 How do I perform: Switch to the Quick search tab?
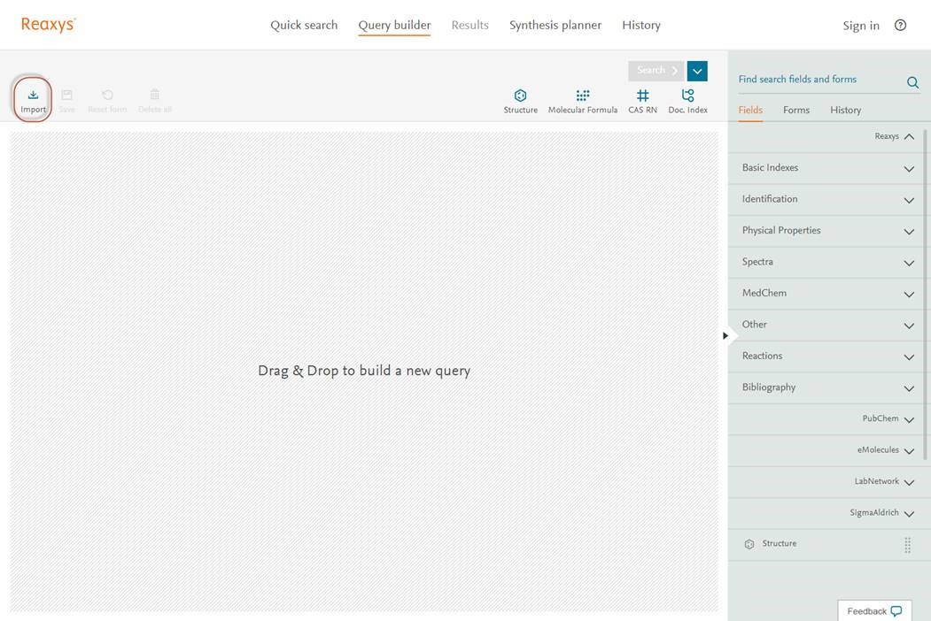(x=304, y=26)
